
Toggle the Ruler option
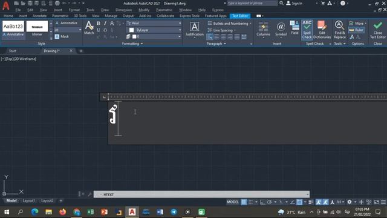pyautogui.click(x=356, y=30)
